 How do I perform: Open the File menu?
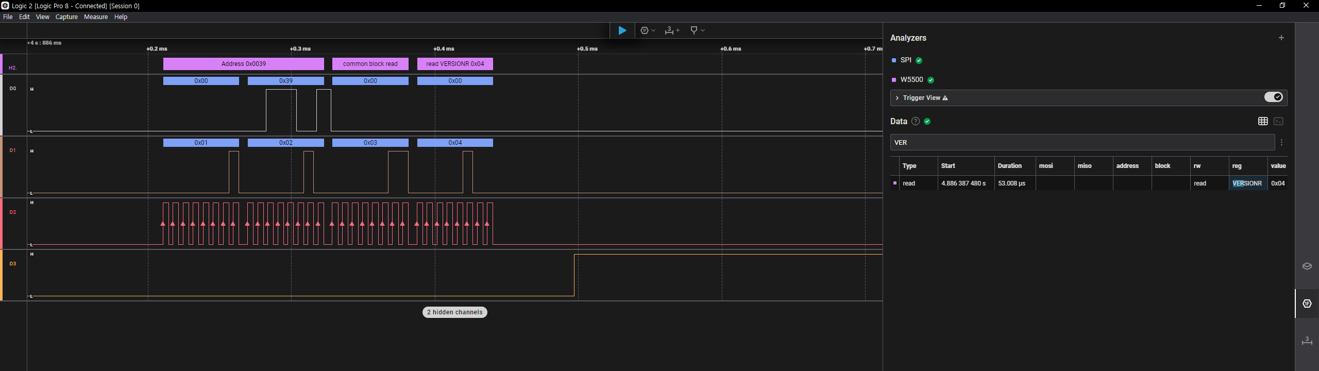click(8, 17)
